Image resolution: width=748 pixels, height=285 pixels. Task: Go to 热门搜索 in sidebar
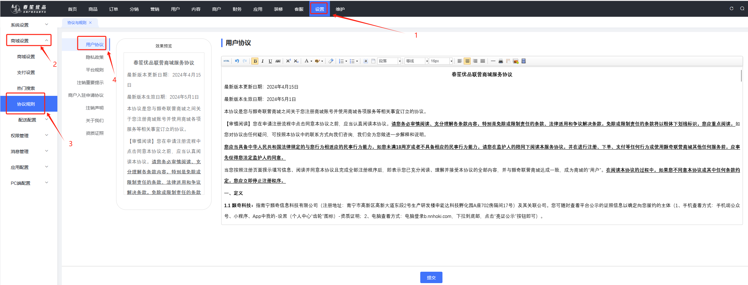pyautogui.click(x=26, y=88)
